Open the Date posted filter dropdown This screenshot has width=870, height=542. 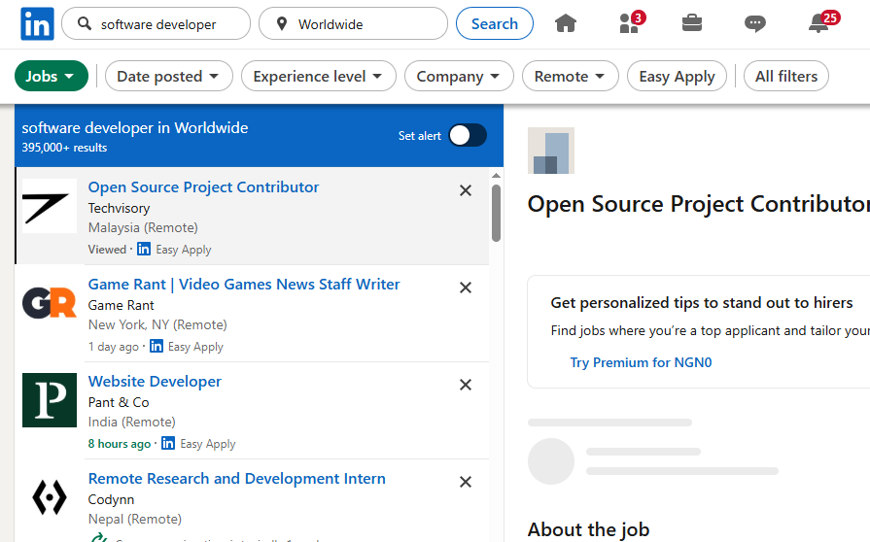[x=169, y=76]
